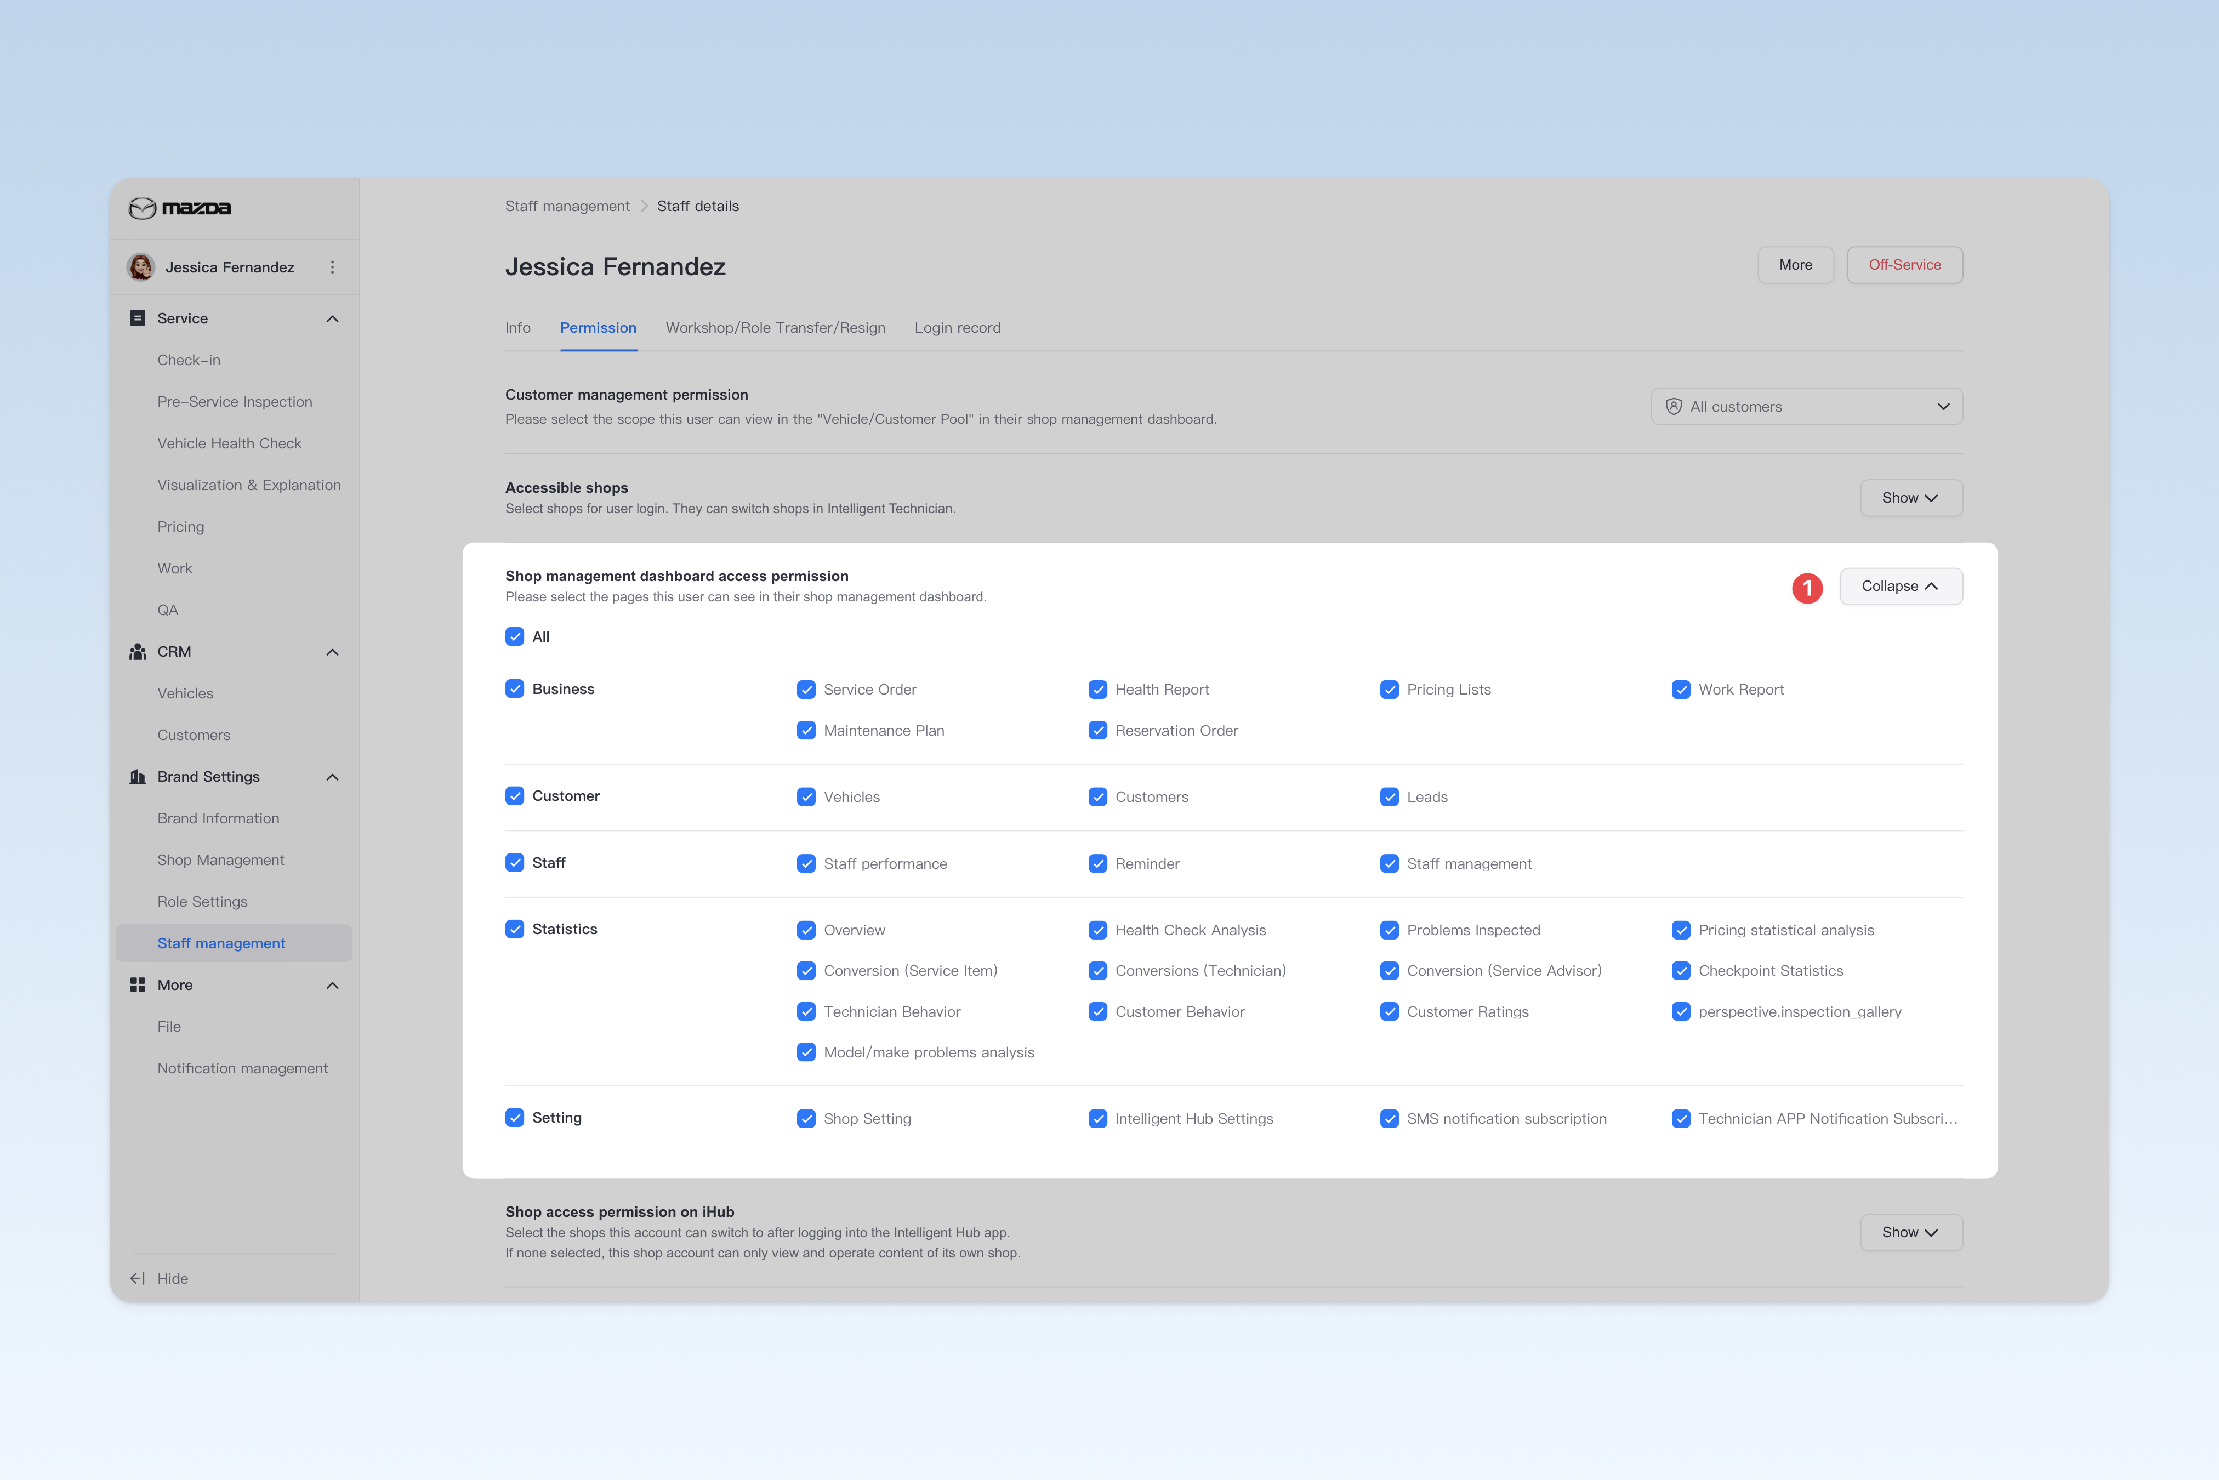The width and height of the screenshot is (2219, 1480).
Task: Uncheck the All permissions checkbox
Action: pos(514,636)
